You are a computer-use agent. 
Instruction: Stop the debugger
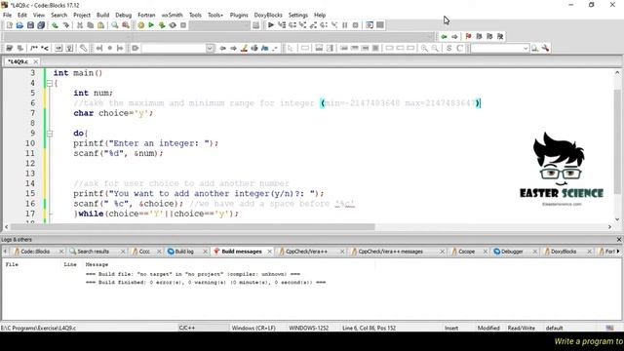click(x=355, y=25)
